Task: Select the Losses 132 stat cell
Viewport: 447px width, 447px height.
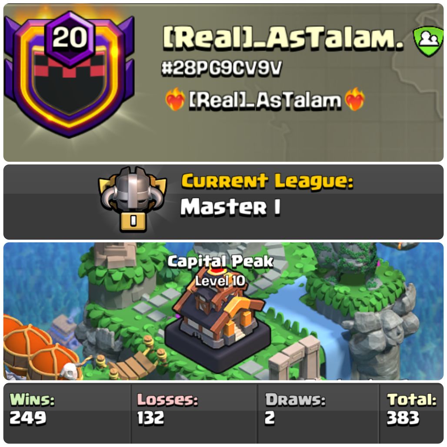Action: tap(193, 413)
